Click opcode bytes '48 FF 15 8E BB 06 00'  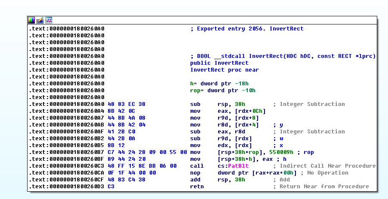[x=142, y=166]
